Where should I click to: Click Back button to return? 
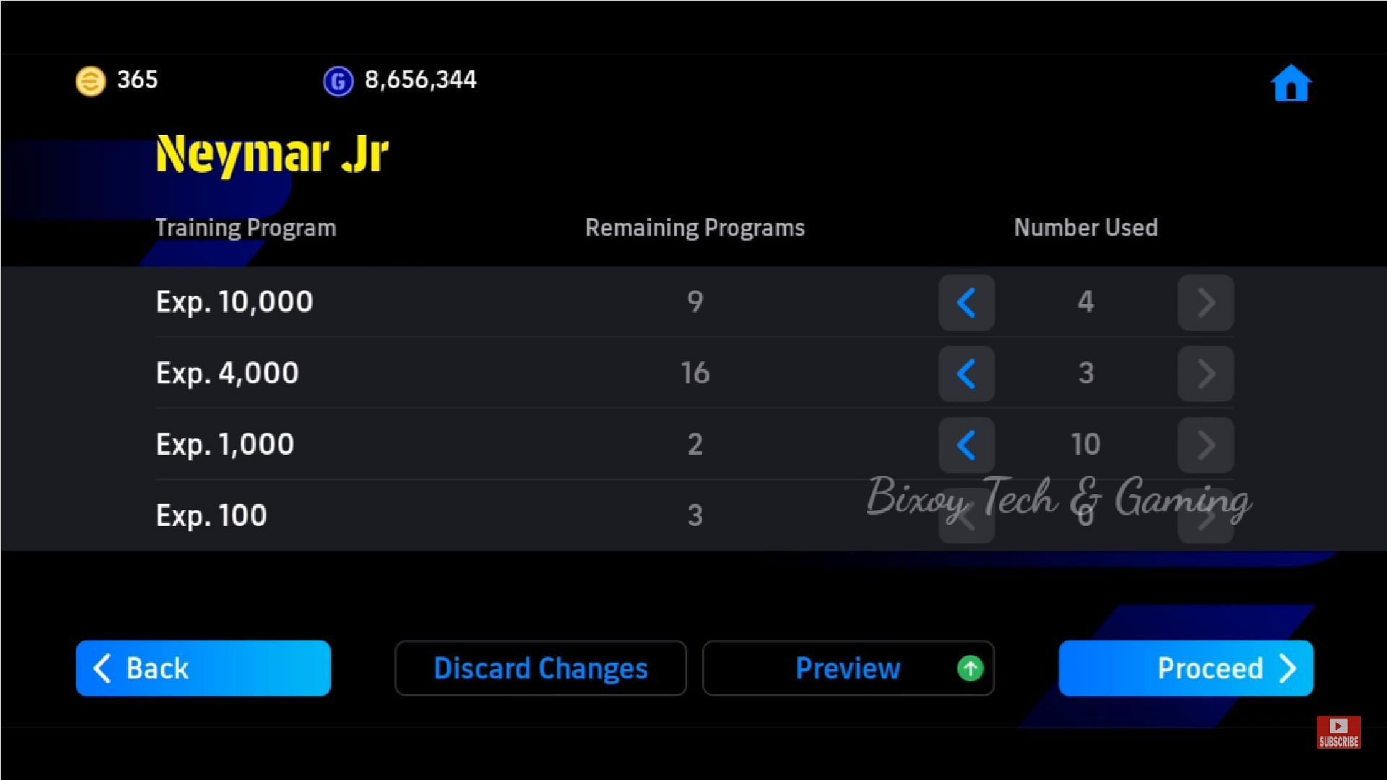tap(203, 669)
